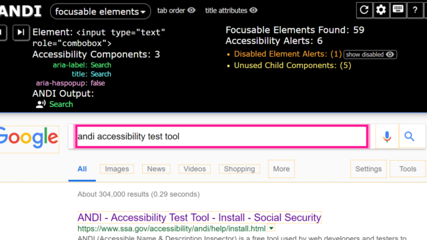Screen dimensions: 427x240
Task: Open the ANDI keyboard shortcuts icon
Action: tap(398, 10)
